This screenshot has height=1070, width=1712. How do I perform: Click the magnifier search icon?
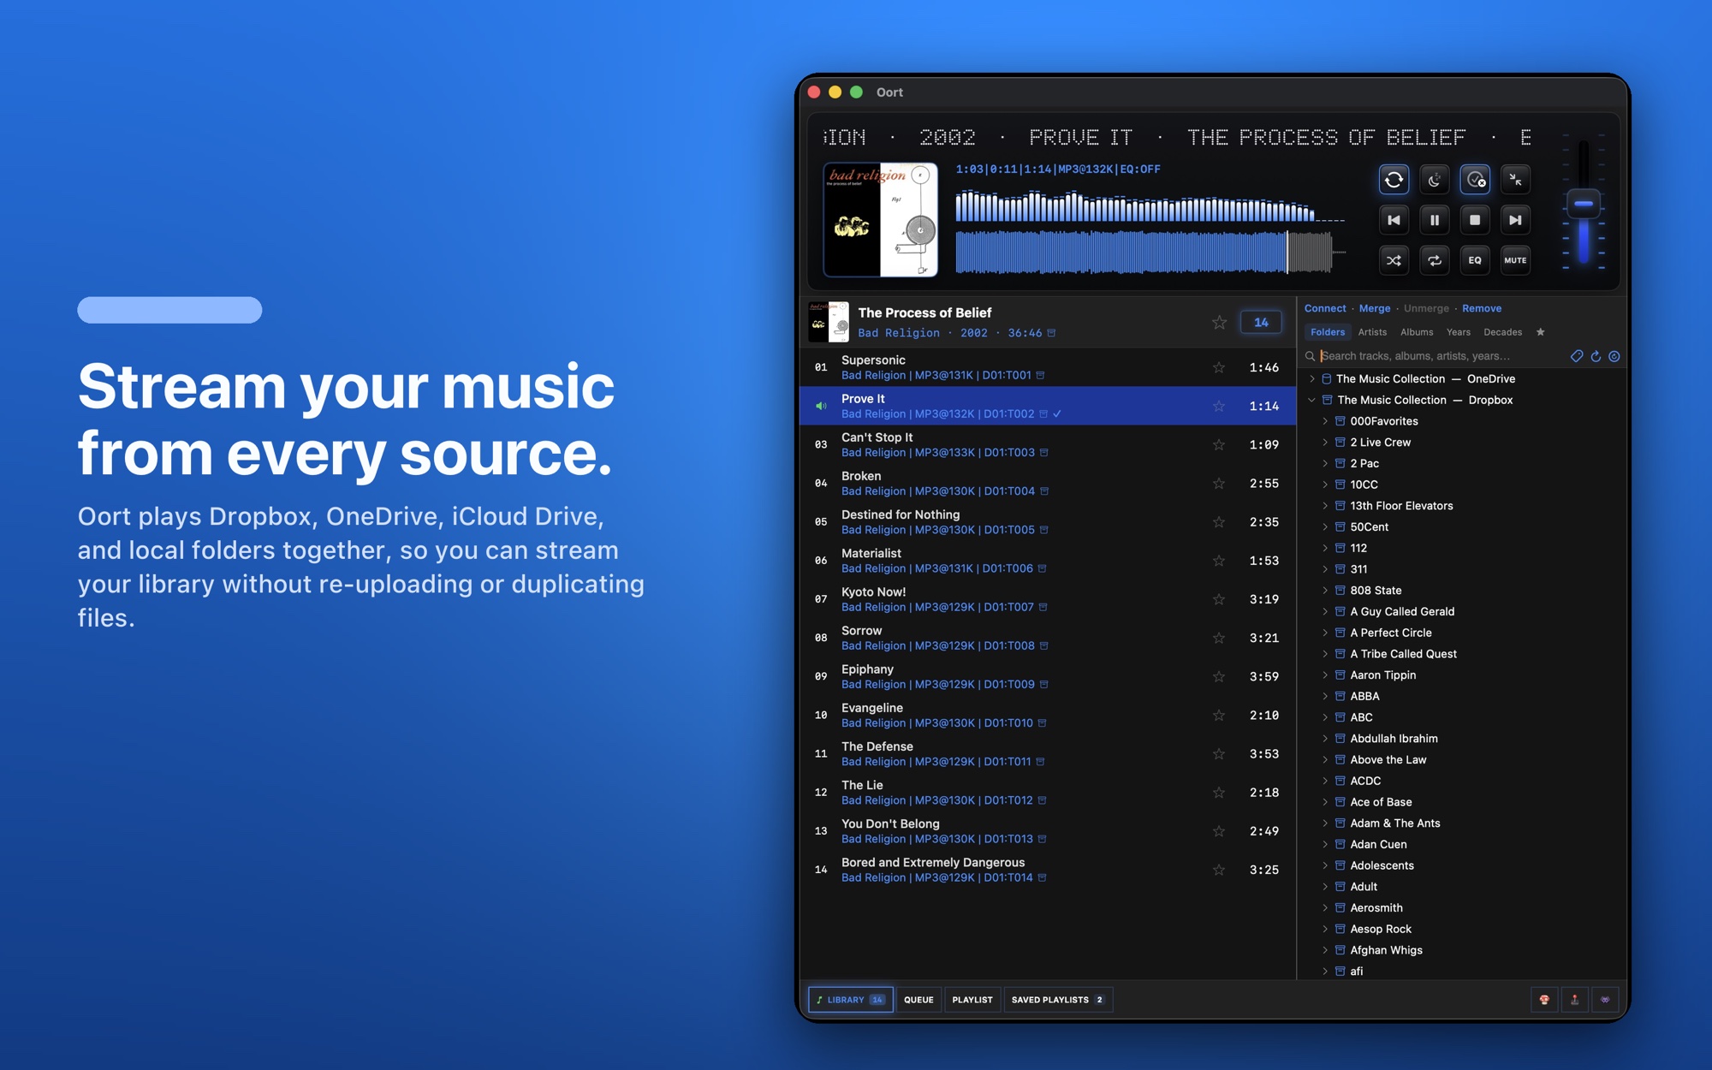pos(1310,356)
